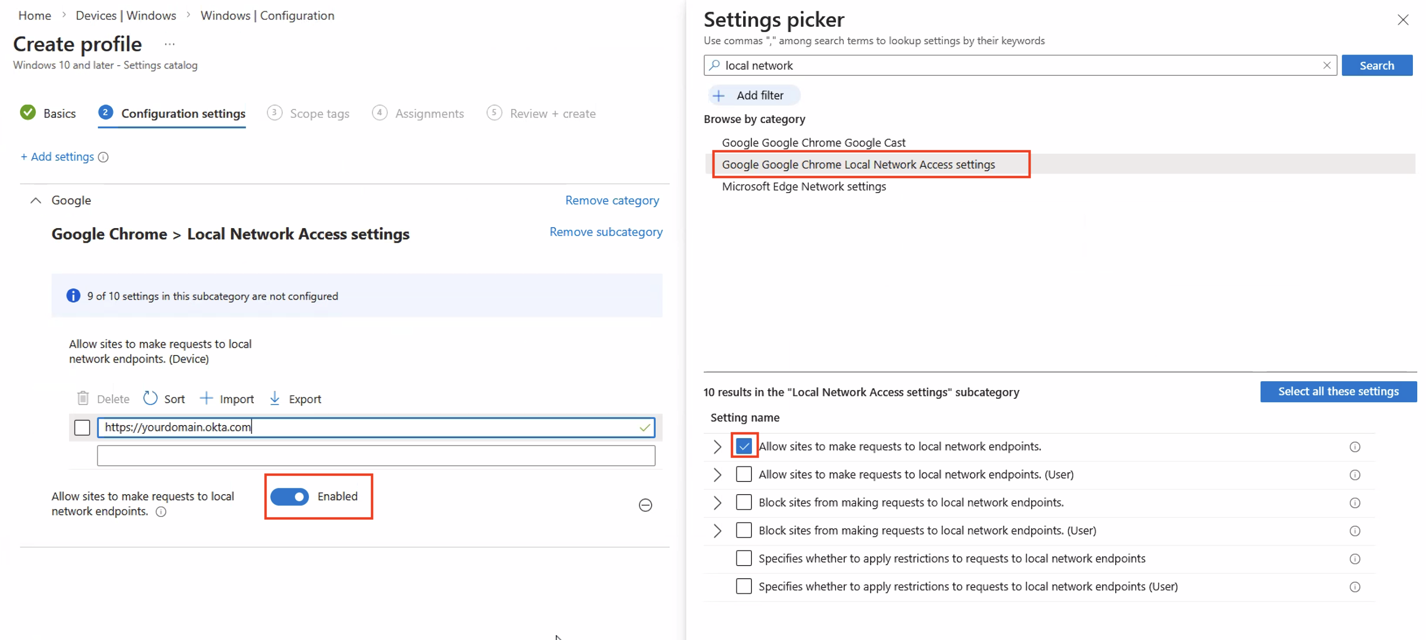Open Add filter with the plus icon

pos(718,95)
